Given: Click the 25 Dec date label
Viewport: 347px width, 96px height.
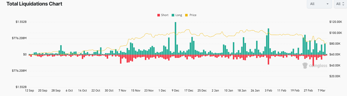Looking at the screenshot, I should click(x=202, y=90).
